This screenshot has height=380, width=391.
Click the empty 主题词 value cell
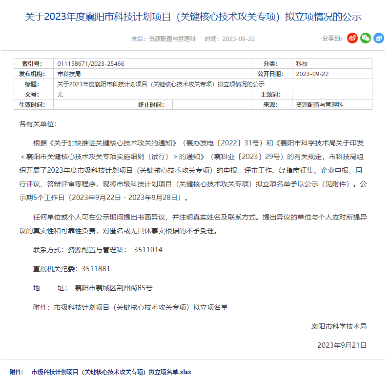pos(332,95)
